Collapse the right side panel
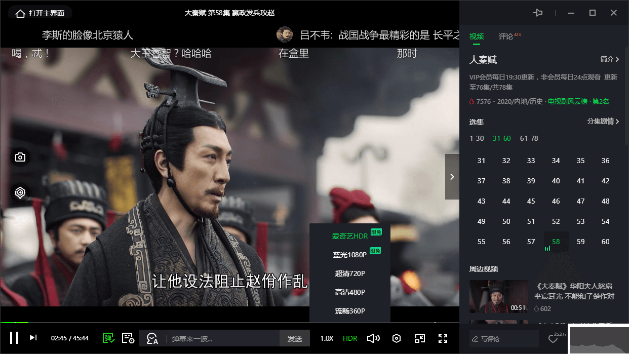Viewport: 629px width, 354px height. [452, 177]
